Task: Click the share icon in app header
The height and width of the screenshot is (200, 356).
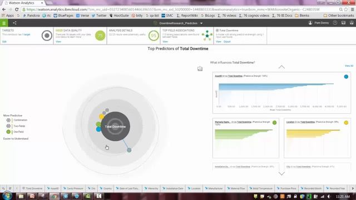Action: 14,23
